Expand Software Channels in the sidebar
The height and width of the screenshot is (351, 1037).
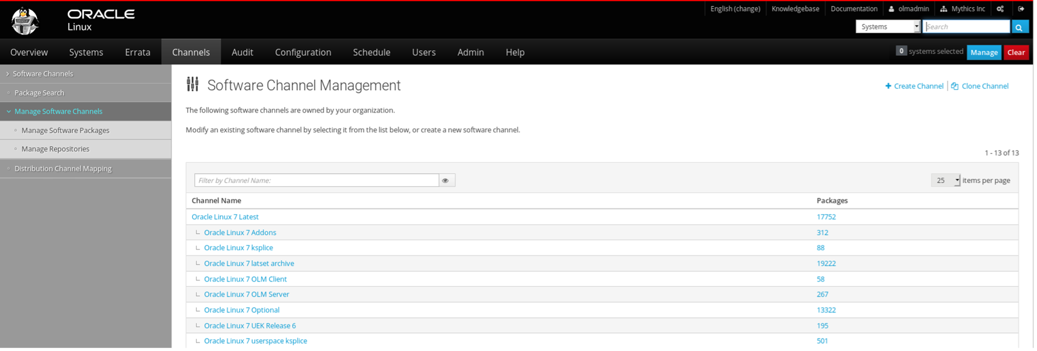click(43, 74)
